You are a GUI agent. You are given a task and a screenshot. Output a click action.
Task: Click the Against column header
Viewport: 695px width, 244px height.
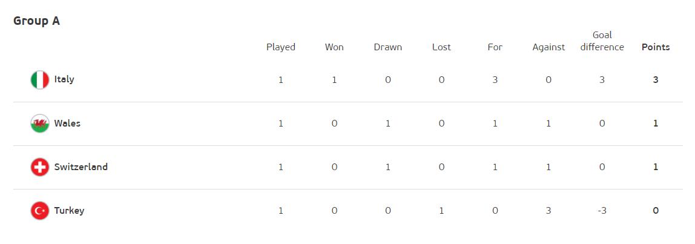pos(548,47)
